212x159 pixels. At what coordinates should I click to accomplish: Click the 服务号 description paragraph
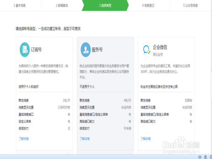pyautogui.click(x=104, y=72)
